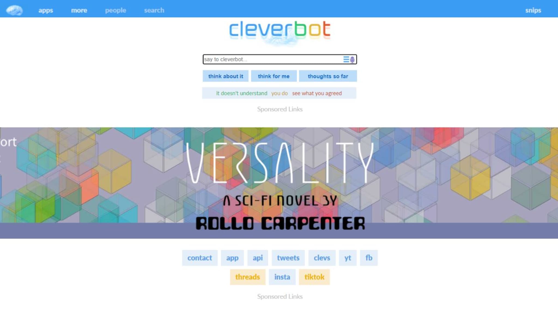Screen dimensions: 558x313
Task: Expand the 'clevs' section
Action: [322, 257]
